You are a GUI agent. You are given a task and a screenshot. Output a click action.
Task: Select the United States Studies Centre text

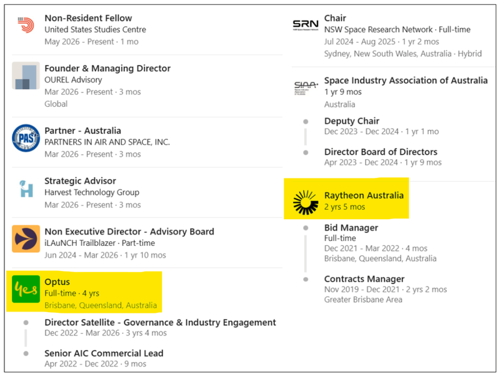coord(96,29)
